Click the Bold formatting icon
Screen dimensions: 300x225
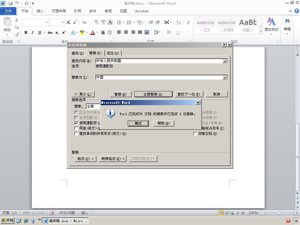[26, 33]
